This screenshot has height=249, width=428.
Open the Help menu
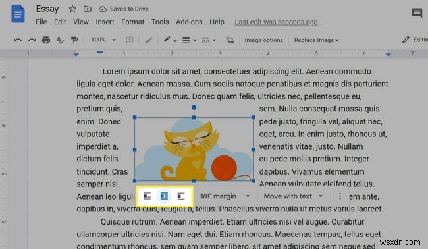(x=217, y=22)
